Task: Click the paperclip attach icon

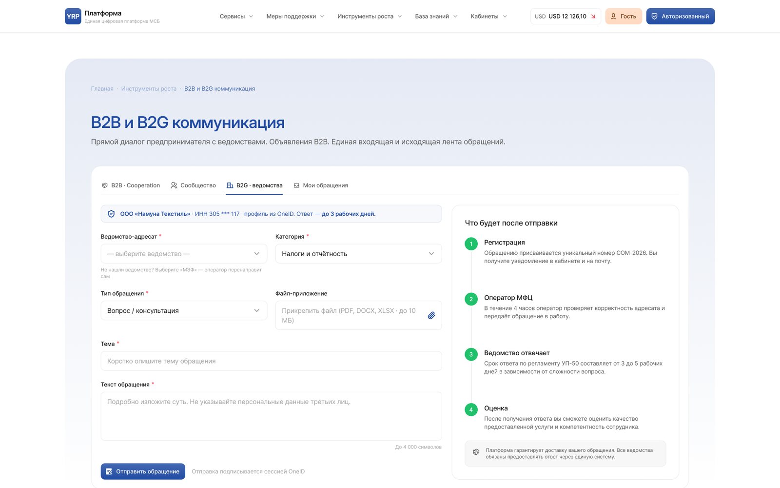Action: pos(431,315)
